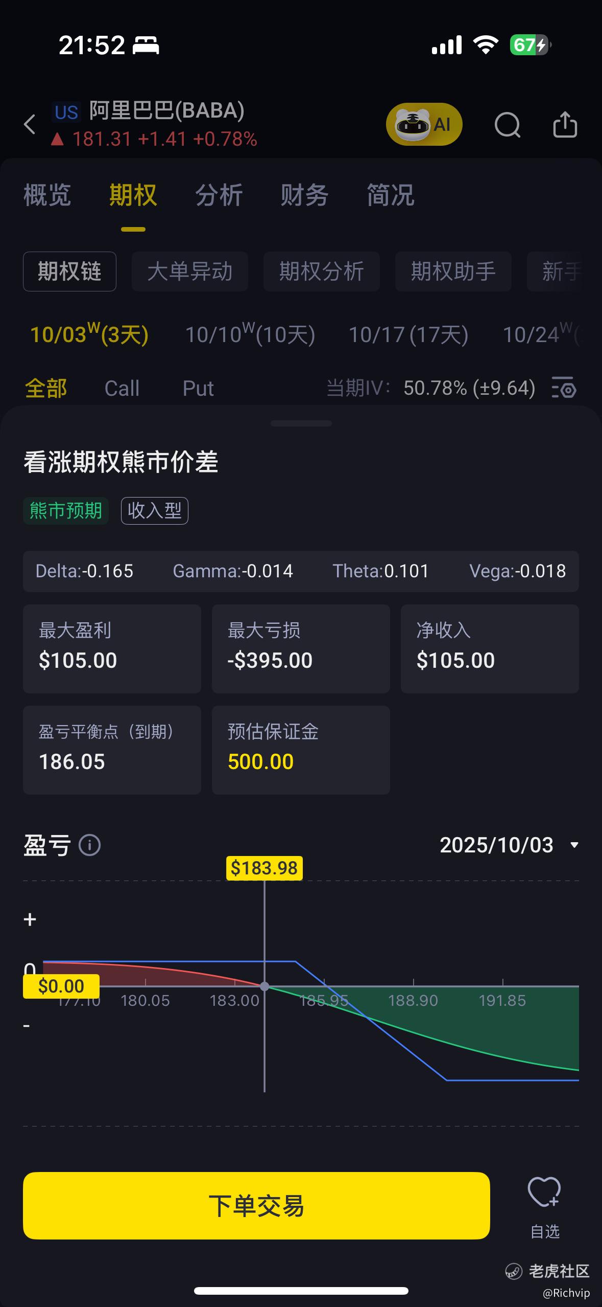Open the 大单异动 section

coord(190,271)
